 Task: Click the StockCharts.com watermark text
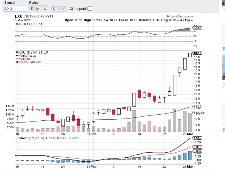click(x=180, y=16)
